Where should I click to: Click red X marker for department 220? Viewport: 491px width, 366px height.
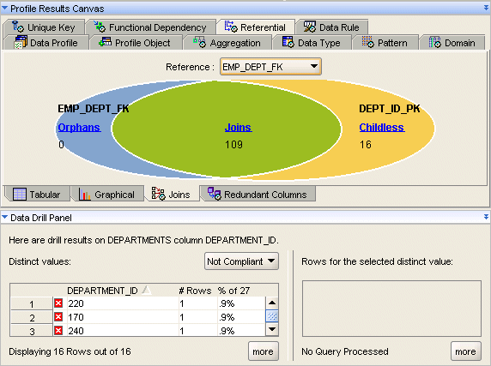coord(58,303)
